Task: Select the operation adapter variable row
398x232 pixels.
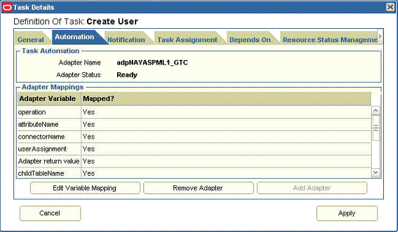Action: (x=194, y=112)
